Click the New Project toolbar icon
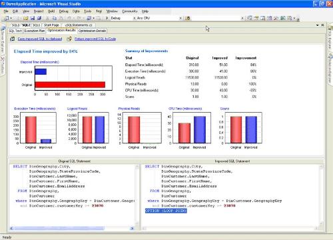333x240 pixels. tap(6, 18)
